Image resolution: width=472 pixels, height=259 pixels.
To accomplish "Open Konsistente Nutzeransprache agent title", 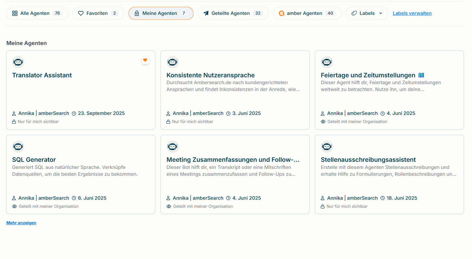I will coord(211,75).
